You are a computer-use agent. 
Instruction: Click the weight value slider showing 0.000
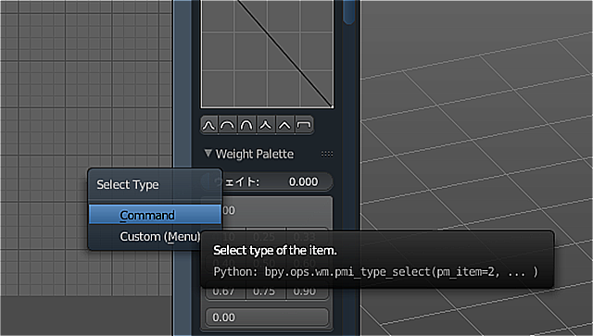coord(267,181)
